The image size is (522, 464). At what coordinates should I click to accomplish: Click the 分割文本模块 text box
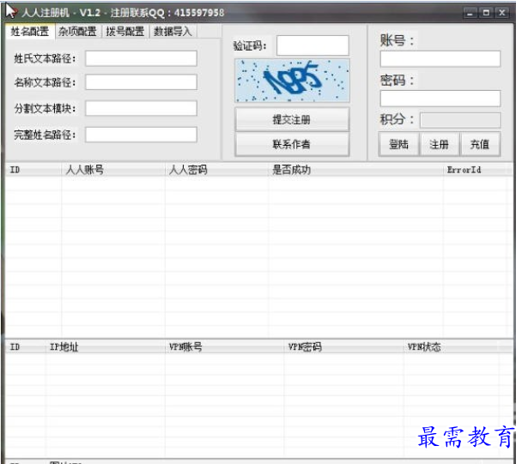point(141,108)
